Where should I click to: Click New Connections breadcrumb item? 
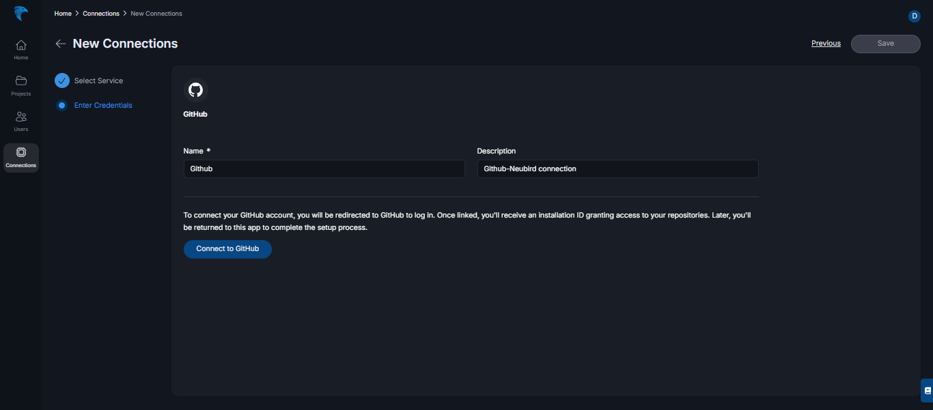[x=156, y=14]
